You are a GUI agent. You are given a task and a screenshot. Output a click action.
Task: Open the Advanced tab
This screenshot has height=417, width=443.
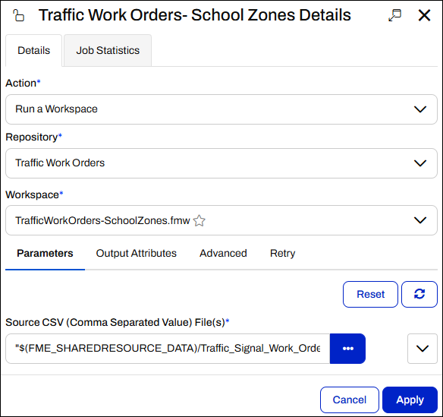(223, 253)
